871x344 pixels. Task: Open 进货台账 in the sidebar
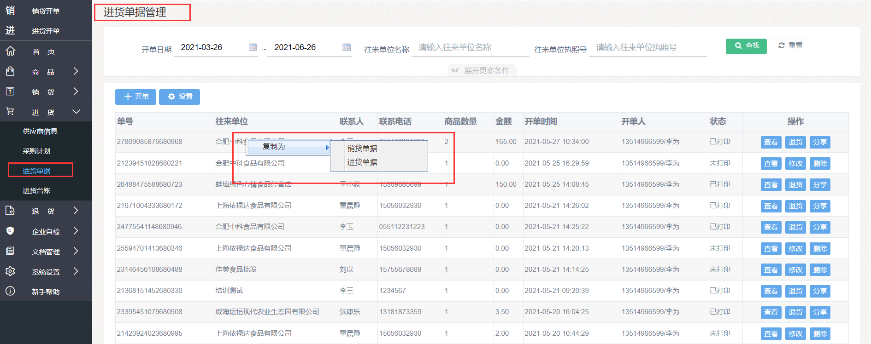point(36,190)
